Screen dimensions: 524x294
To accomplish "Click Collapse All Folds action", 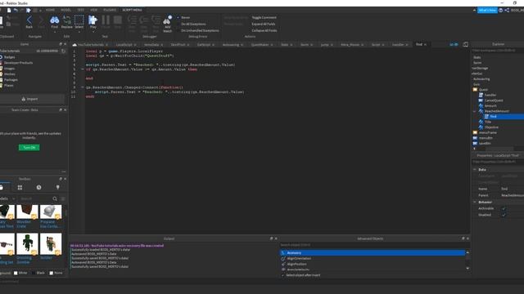I will coord(264,30).
